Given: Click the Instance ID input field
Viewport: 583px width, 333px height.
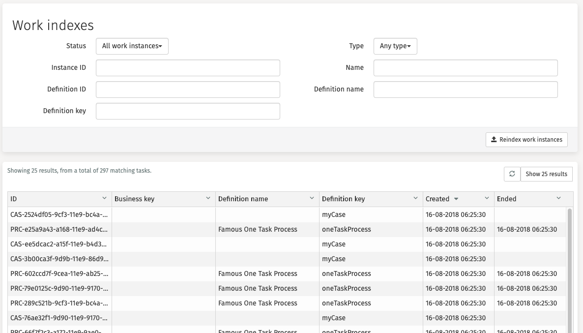Looking at the screenshot, I should [x=188, y=67].
